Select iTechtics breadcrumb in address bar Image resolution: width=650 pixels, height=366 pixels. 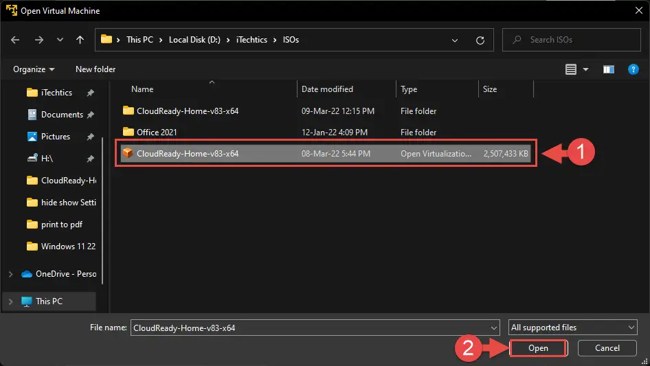click(x=251, y=40)
